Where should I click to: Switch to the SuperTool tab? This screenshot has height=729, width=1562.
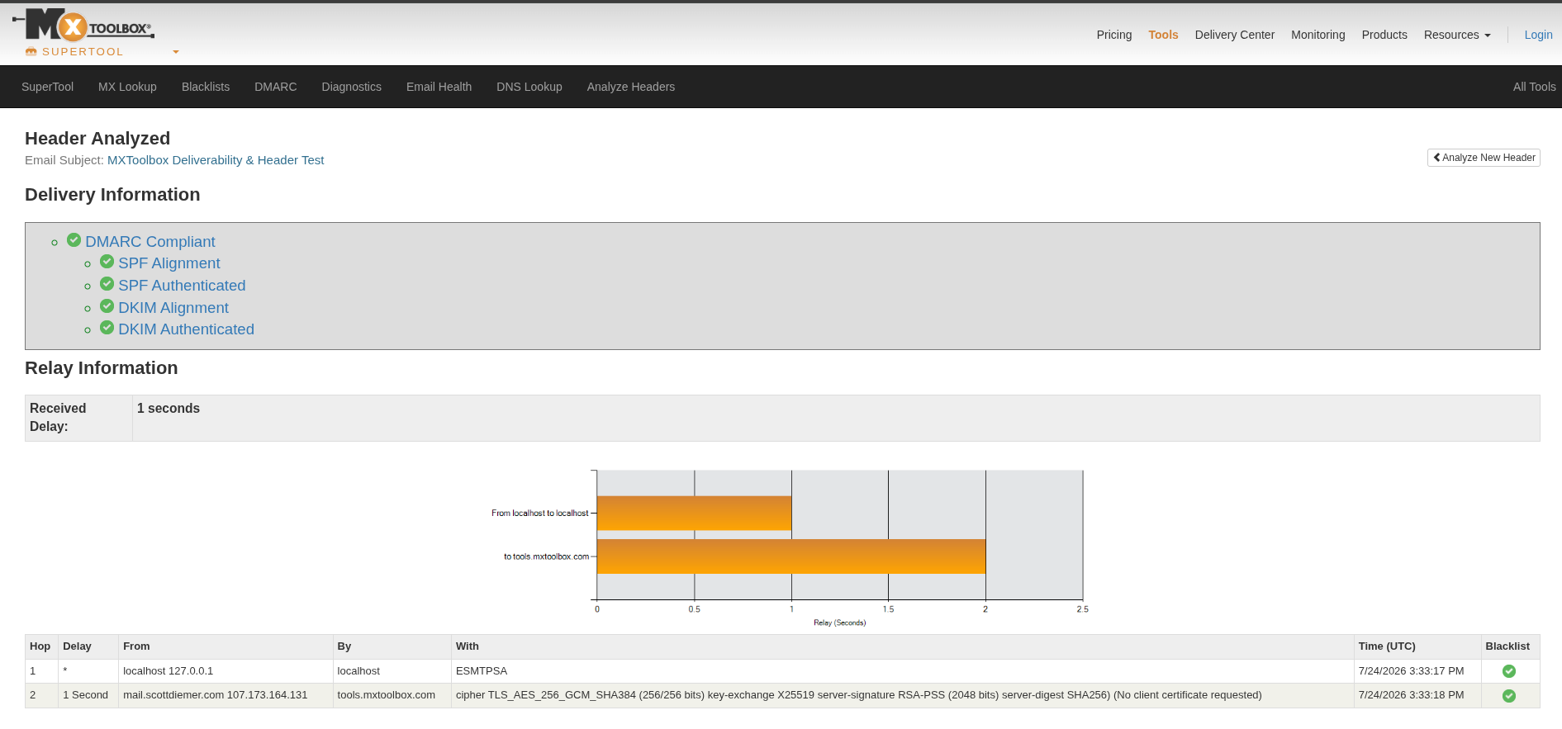[x=47, y=87]
